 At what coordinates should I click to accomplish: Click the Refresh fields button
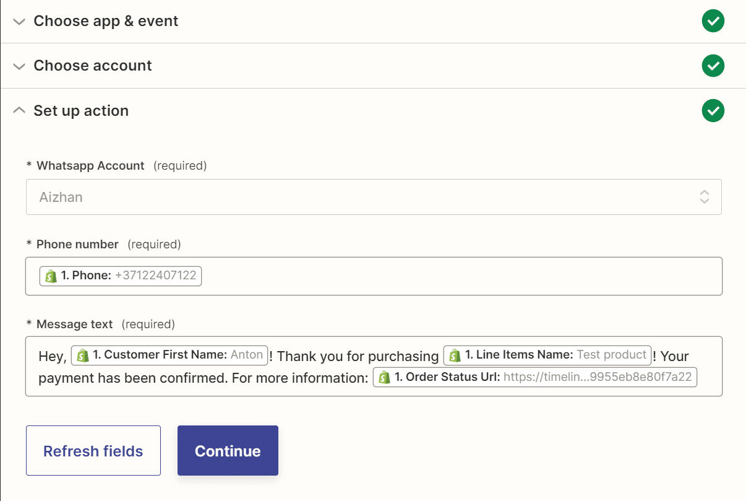93,451
